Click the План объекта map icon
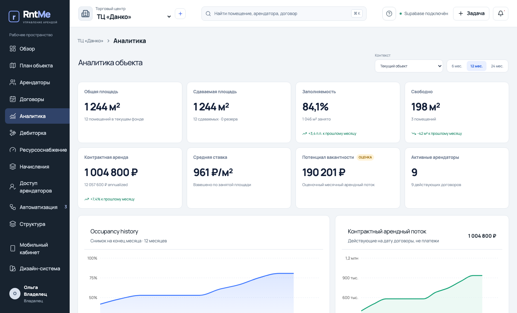 point(13,66)
